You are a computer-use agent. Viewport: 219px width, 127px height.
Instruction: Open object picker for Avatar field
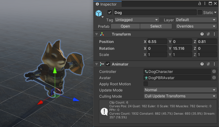pos(214,78)
